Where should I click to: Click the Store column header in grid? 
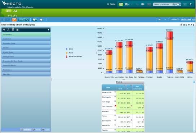pyautogui.click(x=109, y=87)
